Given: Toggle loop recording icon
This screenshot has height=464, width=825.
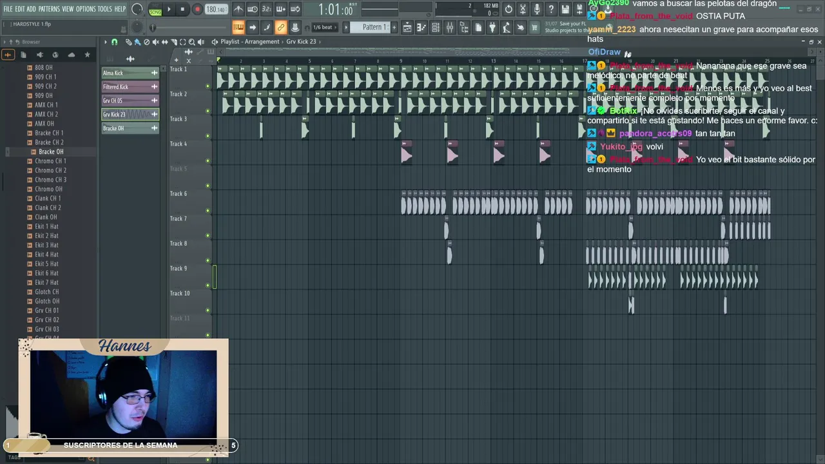Looking at the screenshot, I should 295,9.
